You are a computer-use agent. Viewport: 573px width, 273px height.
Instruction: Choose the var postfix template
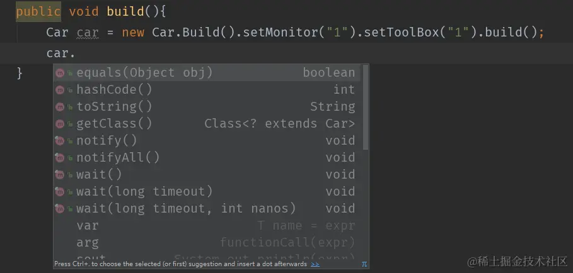pos(88,226)
